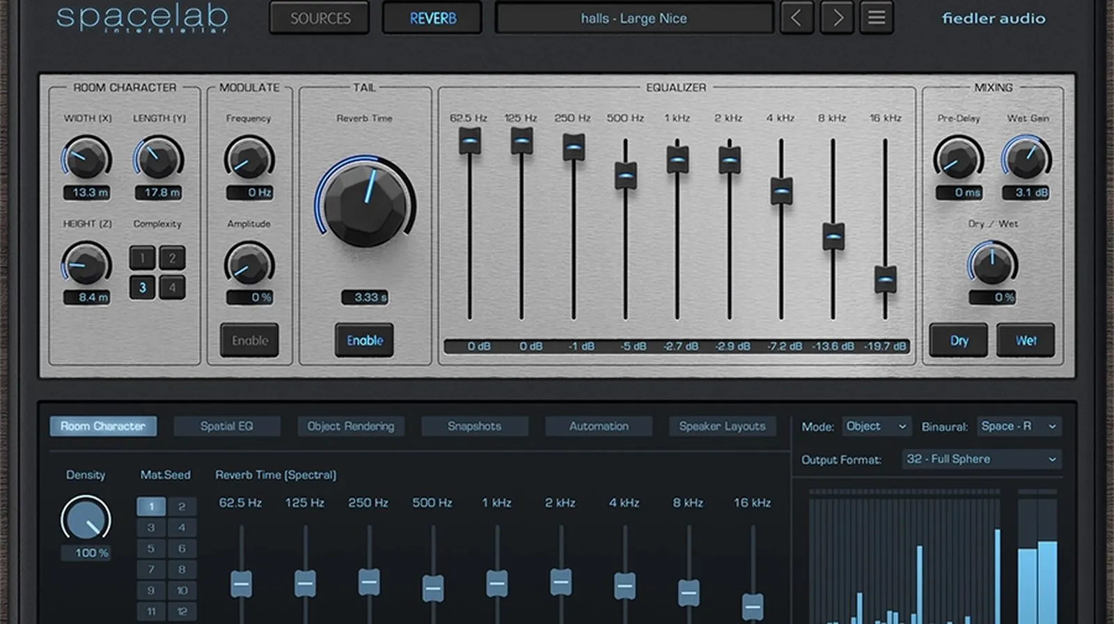Click the Pre-Delay knob
This screenshot has height=624, width=1114.
(958, 158)
